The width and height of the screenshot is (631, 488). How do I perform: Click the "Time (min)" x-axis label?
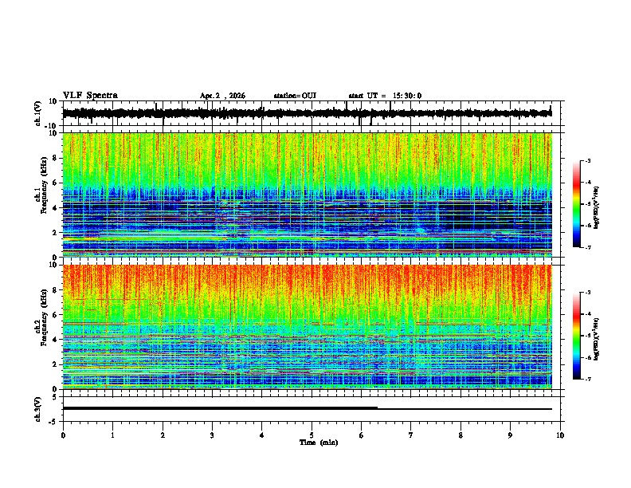[319, 443]
